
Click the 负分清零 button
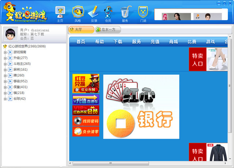tap(86, 131)
